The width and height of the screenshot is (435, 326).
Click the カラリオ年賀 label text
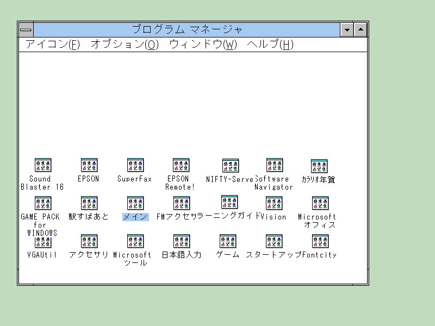(319, 180)
